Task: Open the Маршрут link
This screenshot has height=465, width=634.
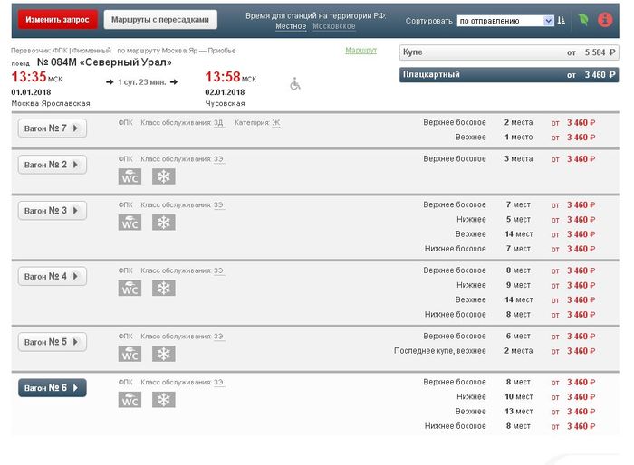Action: 360,51
